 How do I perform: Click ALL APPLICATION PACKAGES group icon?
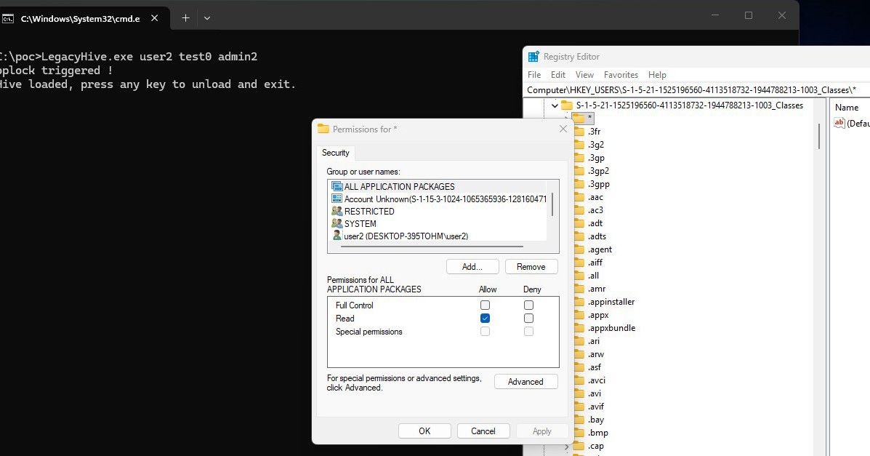tap(337, 187)
